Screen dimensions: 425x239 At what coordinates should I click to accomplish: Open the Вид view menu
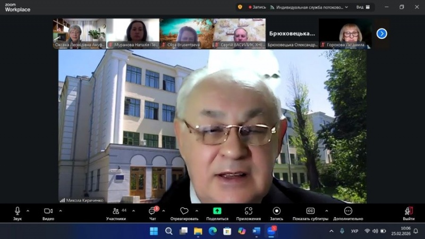coord(363,7)
